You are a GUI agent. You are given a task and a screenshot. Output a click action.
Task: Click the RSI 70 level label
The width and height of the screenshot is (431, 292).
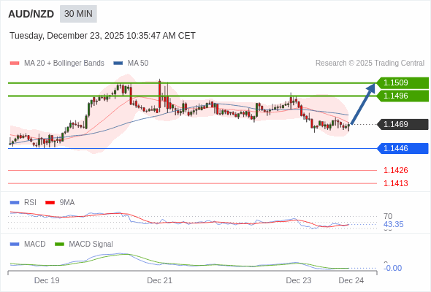pos(388,216)
